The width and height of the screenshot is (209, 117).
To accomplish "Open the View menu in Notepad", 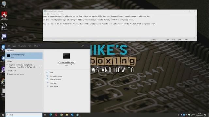I will (x=58, y=14).
